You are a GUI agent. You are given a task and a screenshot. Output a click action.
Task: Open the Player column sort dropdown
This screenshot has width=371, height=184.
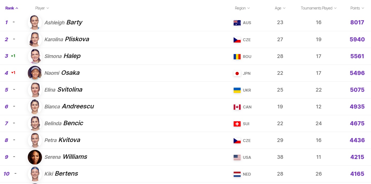tap(42, 8)
